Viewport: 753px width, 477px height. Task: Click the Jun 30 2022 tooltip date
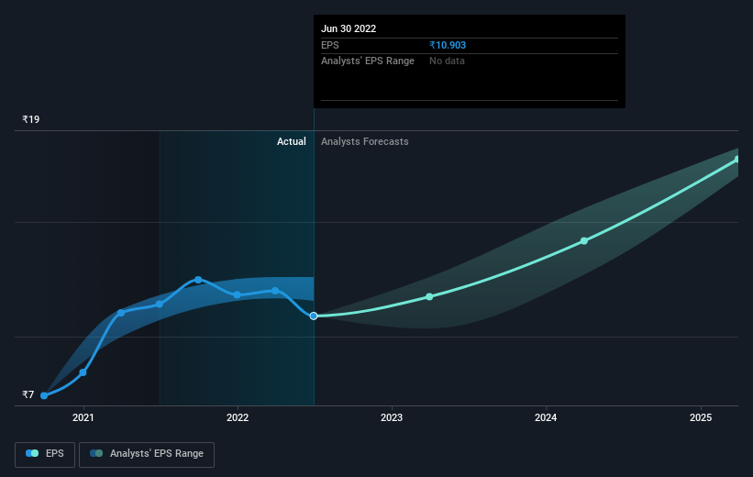click(x=349, y=28)
